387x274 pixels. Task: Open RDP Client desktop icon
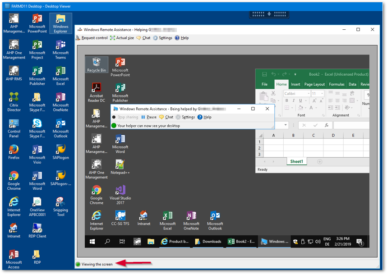coord(37,231)
